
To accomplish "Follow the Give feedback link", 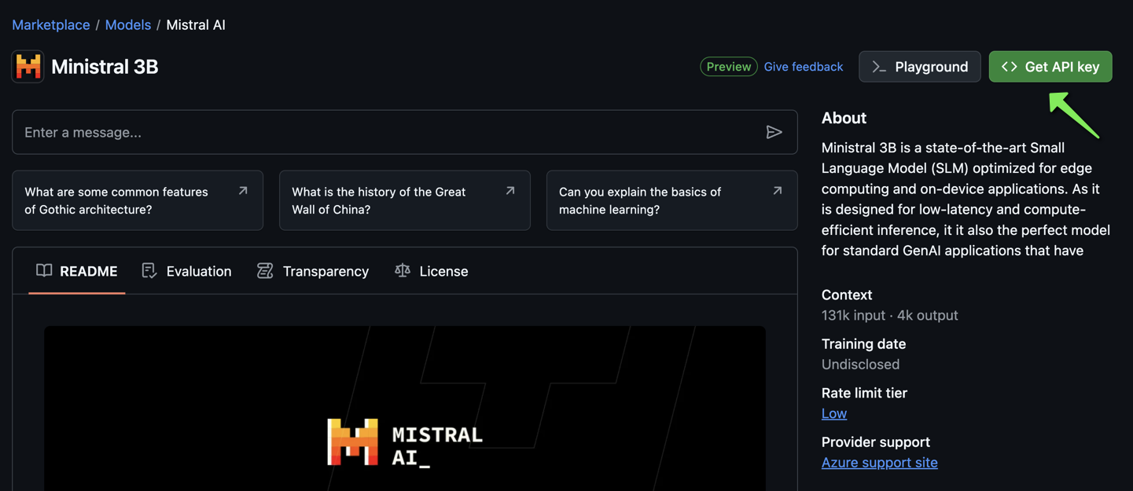I will (803, 67).
